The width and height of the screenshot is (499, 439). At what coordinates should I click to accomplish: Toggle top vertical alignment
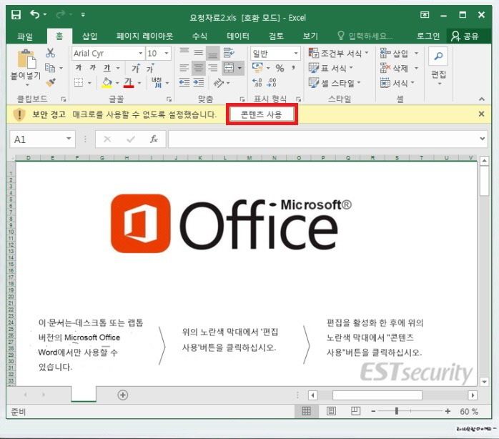click(184, 52)
